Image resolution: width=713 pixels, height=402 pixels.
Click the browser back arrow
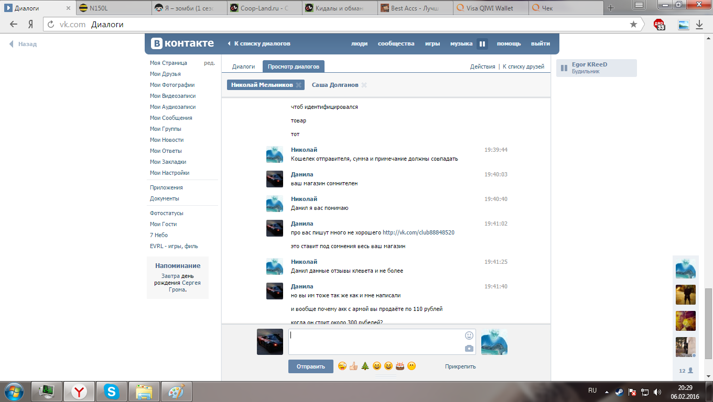(x=14, y=25)
